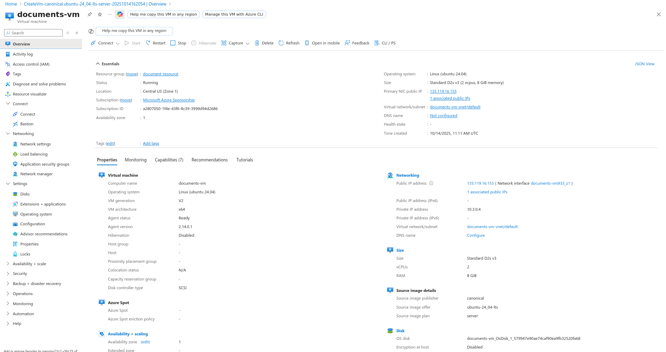Switch to the Capabilities (7) tab
This screenshot has height=352, width=666.
(x=169, y=160)
